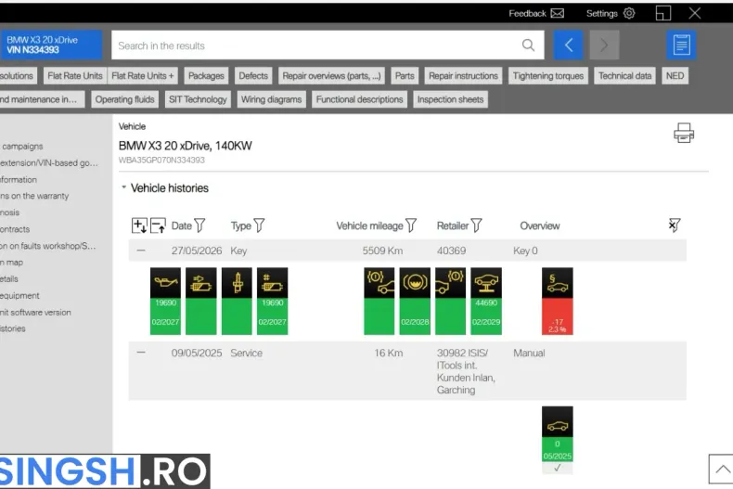Clear all filters with crossed funnel icon

coord(675,225)
